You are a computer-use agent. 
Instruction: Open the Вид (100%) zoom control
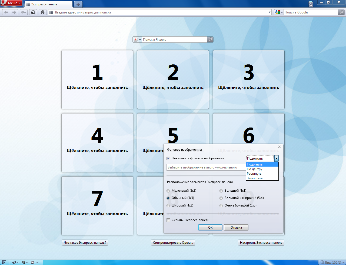tap(332, 262)
